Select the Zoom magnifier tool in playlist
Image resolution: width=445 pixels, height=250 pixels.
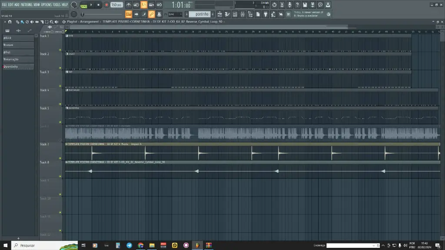52,22
